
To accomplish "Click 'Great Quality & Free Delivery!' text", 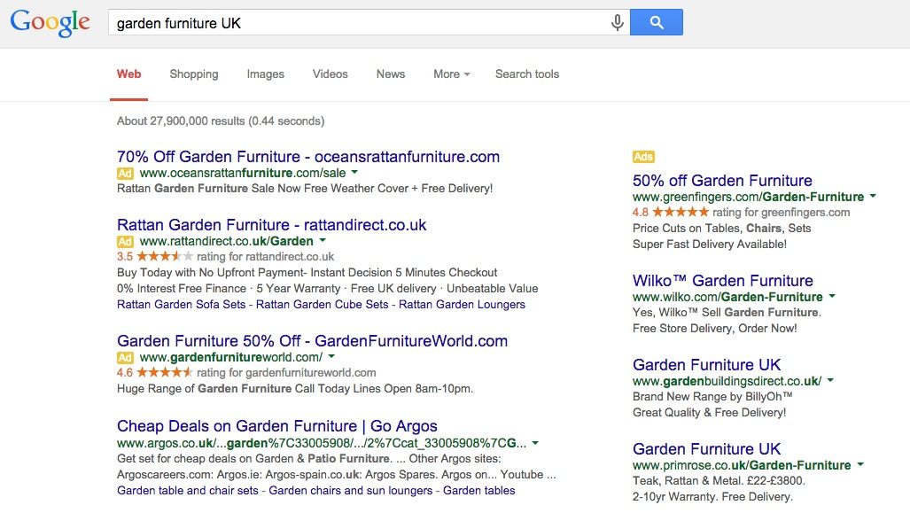I will pyautogui.click(x=709, y=413).
